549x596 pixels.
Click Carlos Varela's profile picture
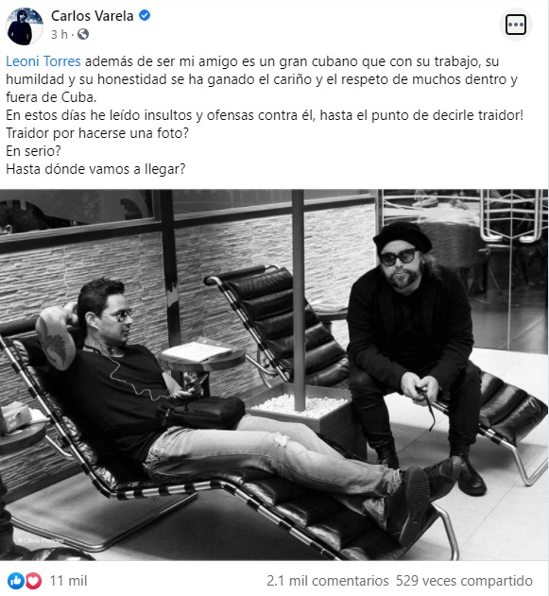pyautogui.click(x=25, y=26)
